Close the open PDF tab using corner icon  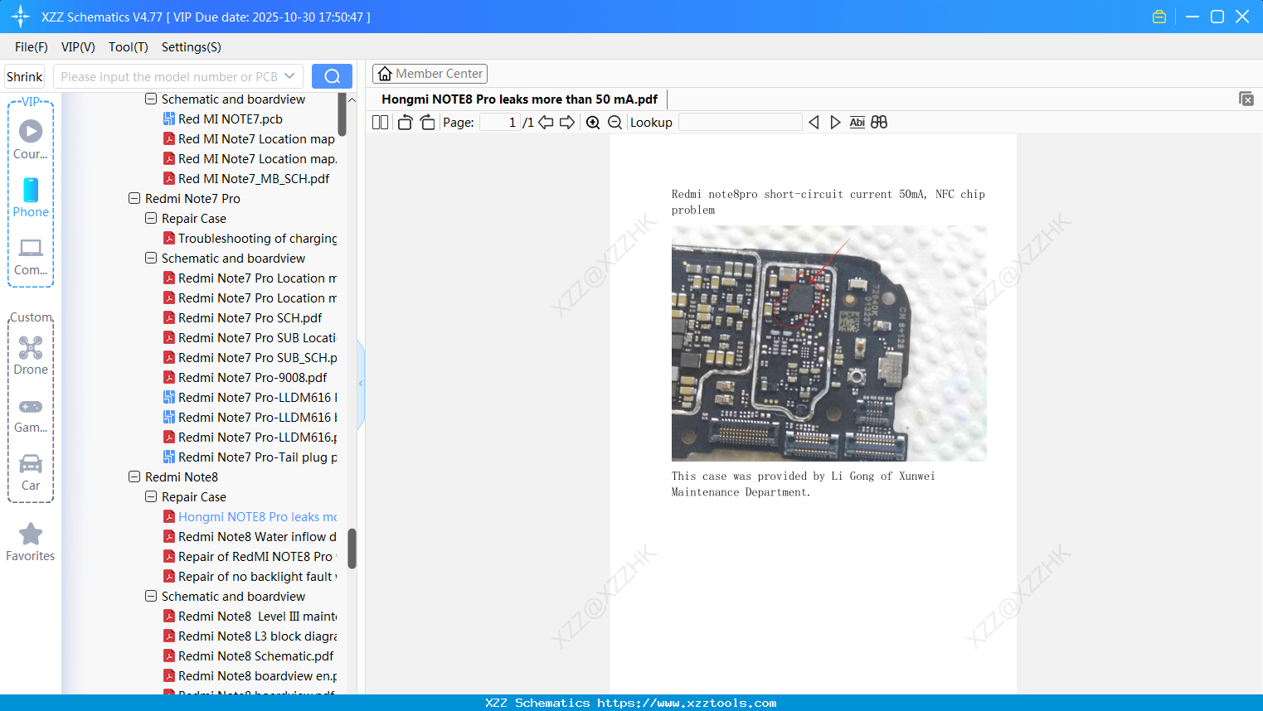coord(1246,99)
